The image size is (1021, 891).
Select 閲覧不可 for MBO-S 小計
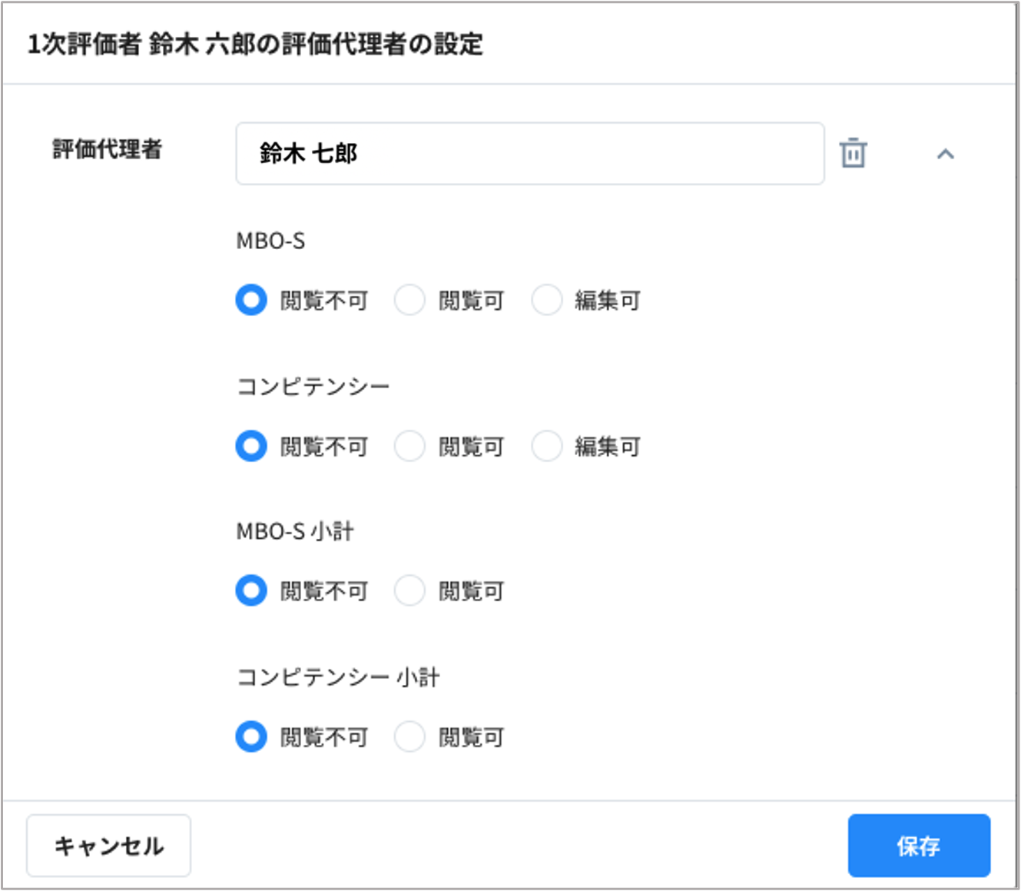click(x=251, y=590)
